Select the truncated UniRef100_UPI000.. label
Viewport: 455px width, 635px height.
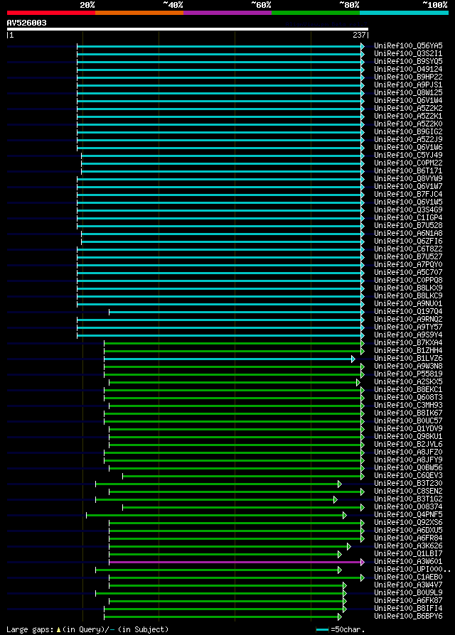tap(412, 570)
